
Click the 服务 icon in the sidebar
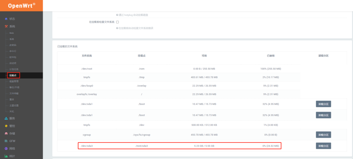point(6,118)
